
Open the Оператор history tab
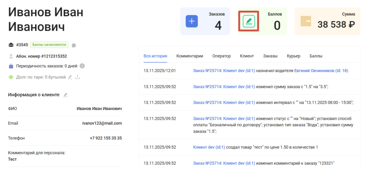coord(221,56)
